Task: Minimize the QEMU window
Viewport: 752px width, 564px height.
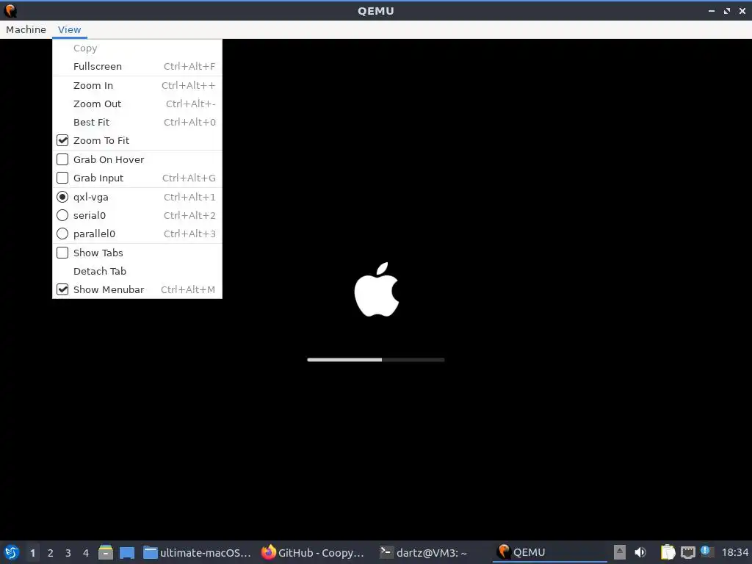Action: [x=712, y=10]
